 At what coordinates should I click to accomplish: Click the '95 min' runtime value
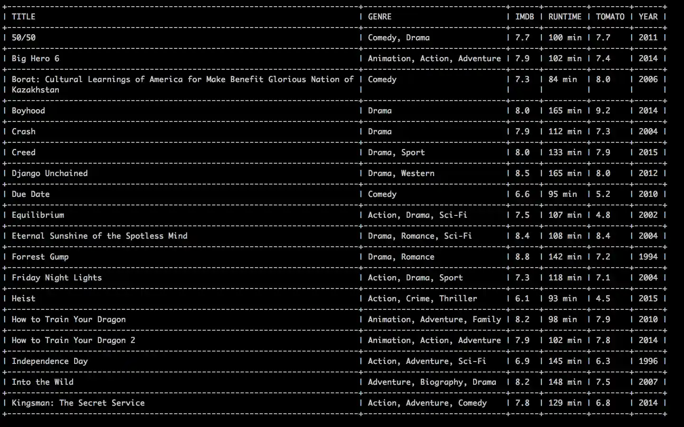pyautogui.click(x=562, y=194)
